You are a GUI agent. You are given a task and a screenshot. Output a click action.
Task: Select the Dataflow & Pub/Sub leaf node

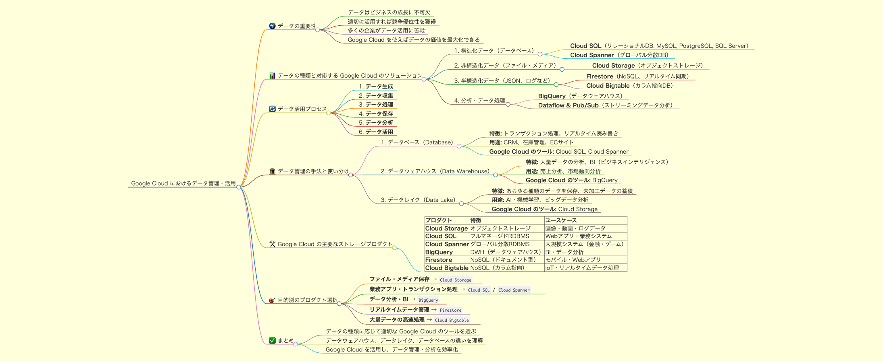tap(607, 105)
